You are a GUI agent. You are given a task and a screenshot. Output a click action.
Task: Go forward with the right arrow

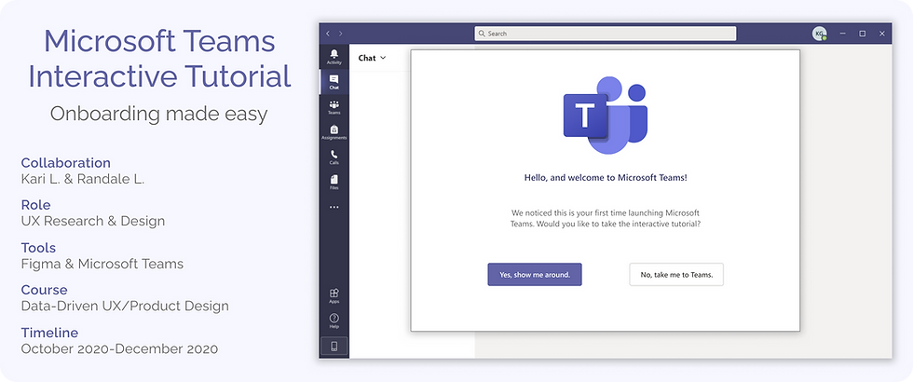(x=341, y=34)
